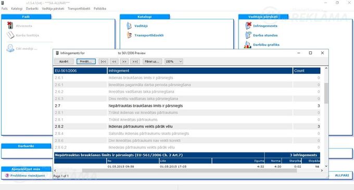Viewport: 354px width, 190px height.
Task: Click the vertical scrollbar thumb in preview
Action: point(326,93)
